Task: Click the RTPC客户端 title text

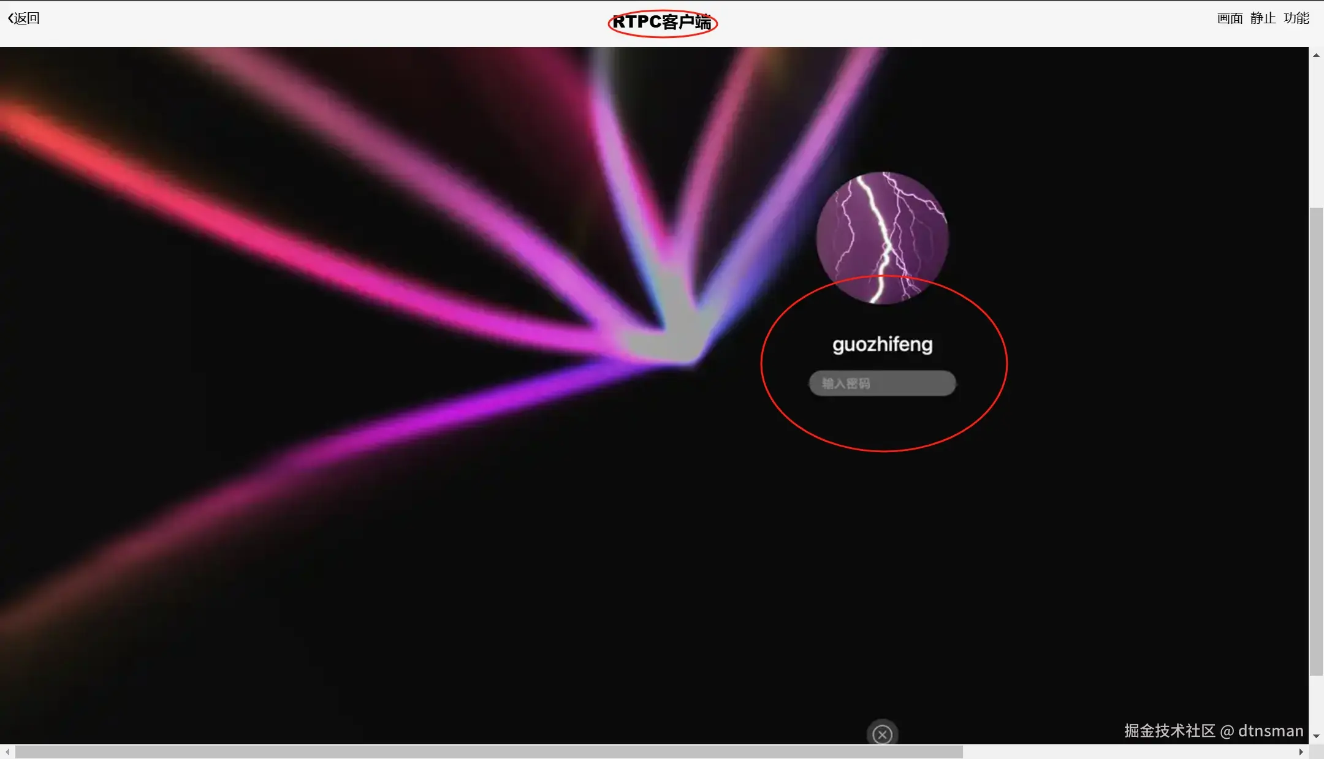Action: tap(662, 23)
